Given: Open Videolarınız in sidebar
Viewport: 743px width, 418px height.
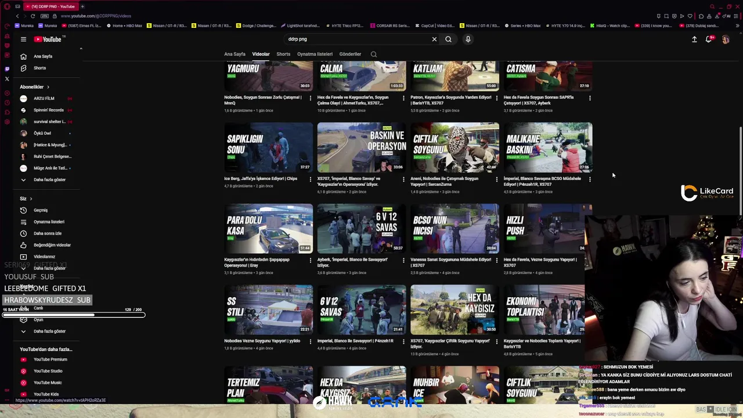Looking at the screenshot, I should (44, 257).
